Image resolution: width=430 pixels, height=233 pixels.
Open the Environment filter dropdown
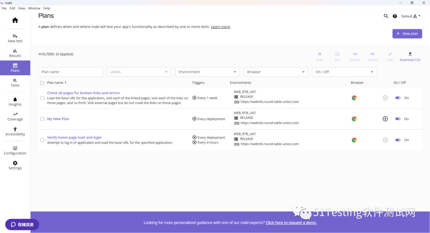(x=207, y=72)
